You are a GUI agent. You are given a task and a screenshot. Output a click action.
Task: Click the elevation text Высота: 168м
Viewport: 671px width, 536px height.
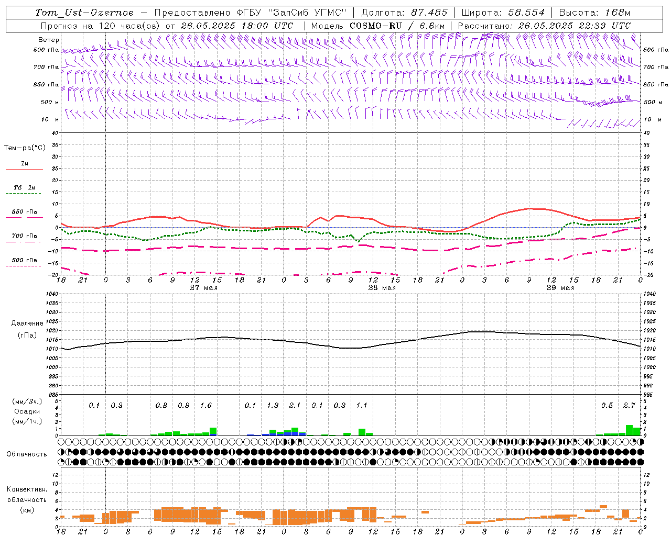594,13
